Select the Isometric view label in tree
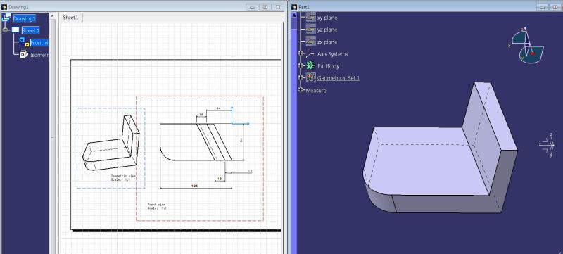The width and height of the screenshot is (563, 254). tap(39, 55)
